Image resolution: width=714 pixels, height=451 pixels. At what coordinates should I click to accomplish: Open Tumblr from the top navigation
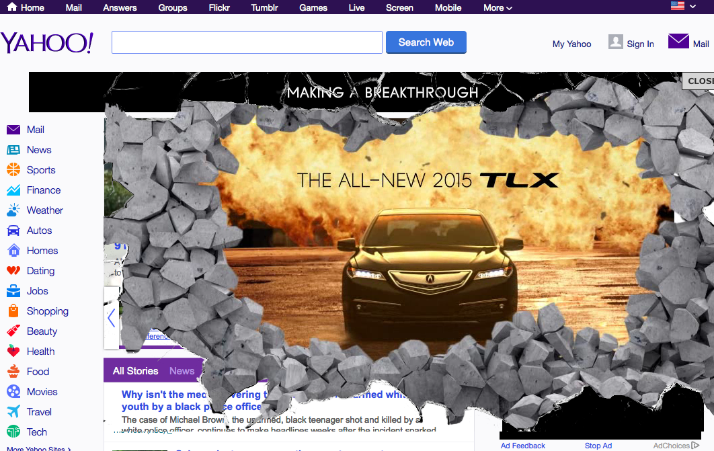coord(264,7)
